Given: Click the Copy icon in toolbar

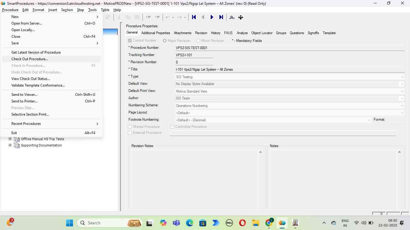Looking at the screenshot, I should [x=128, y=17].
